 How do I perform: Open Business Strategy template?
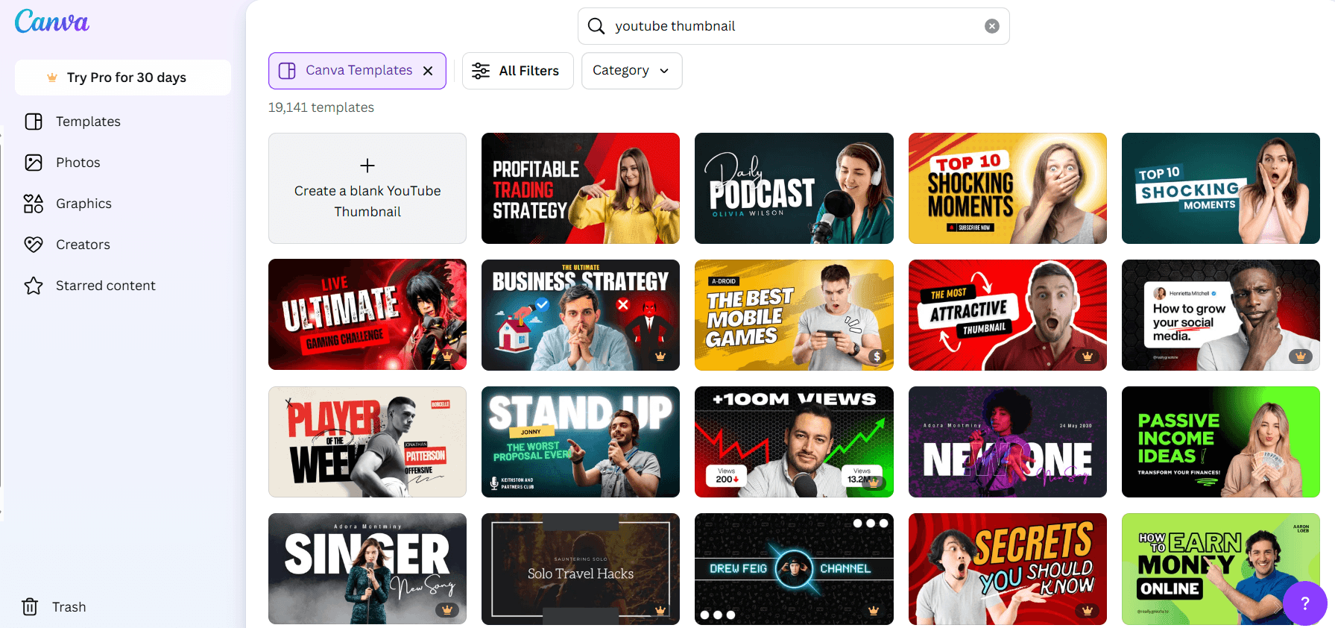581,315
